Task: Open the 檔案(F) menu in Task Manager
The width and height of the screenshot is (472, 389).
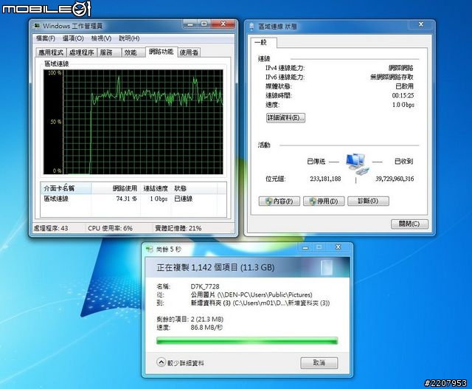Action: [46, 38]
